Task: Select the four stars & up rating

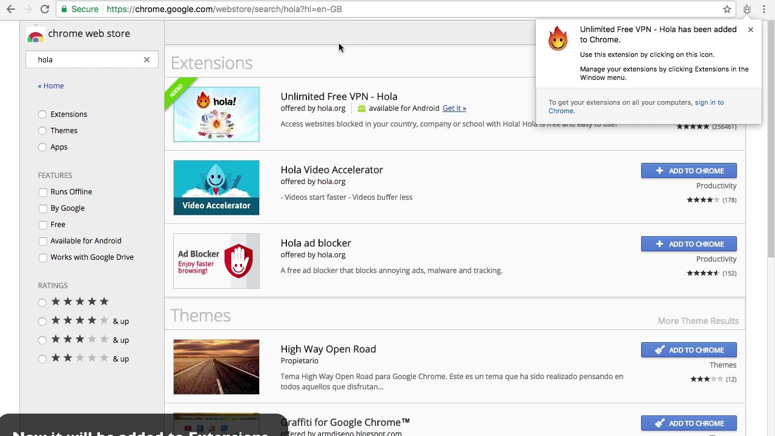Action: coord(42,322)
